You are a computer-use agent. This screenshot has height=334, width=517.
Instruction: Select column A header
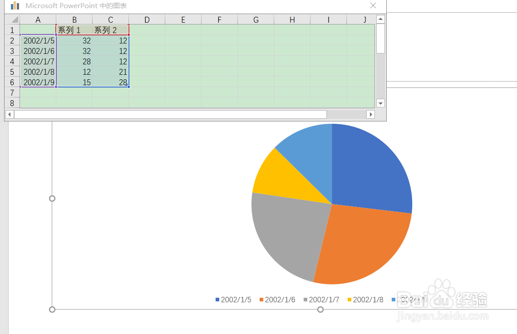tap(38, 20)
